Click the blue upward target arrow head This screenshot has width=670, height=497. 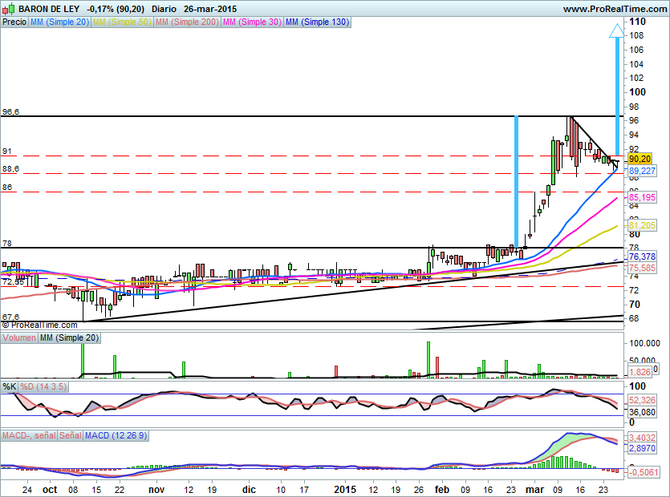pyautogui.click(x=616, y=32)
